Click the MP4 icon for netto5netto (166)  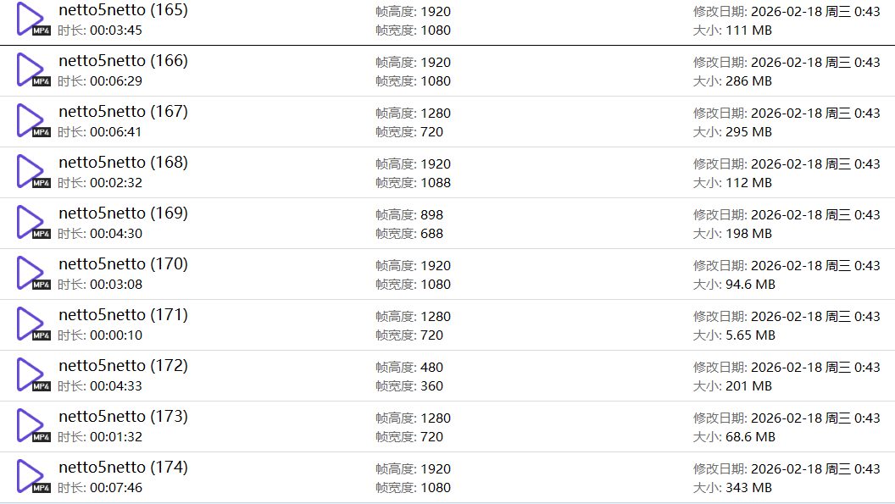[x=31, y=70]
